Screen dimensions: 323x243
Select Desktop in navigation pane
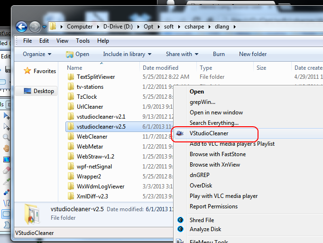[36, 91]
